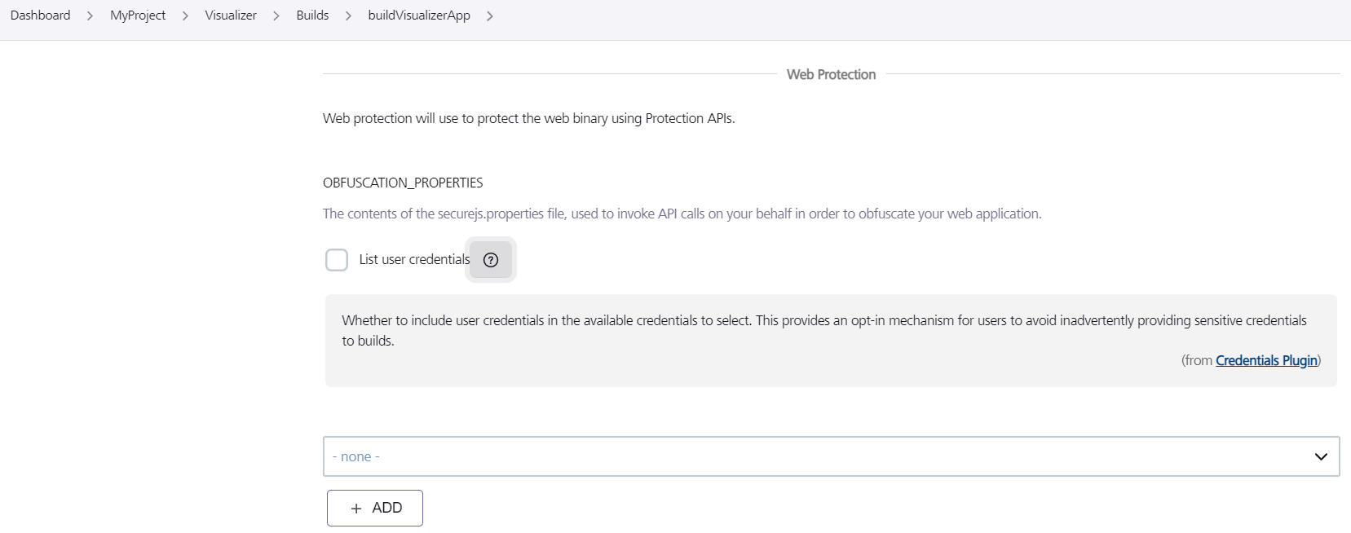Go back to Builds breadcrumb
Screen dimensions: 1351x533
click(312, 15)
